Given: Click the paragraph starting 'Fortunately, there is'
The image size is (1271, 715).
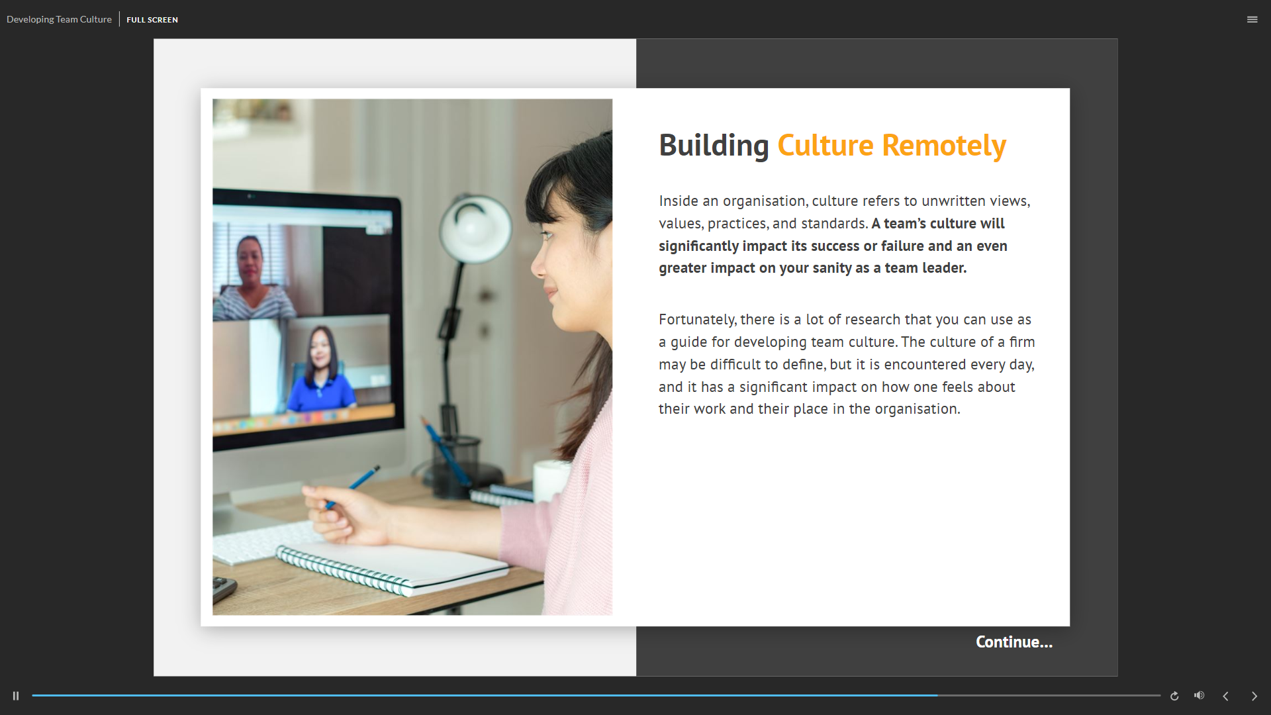Looking at the screenshot, I should [x=845, y=363].
